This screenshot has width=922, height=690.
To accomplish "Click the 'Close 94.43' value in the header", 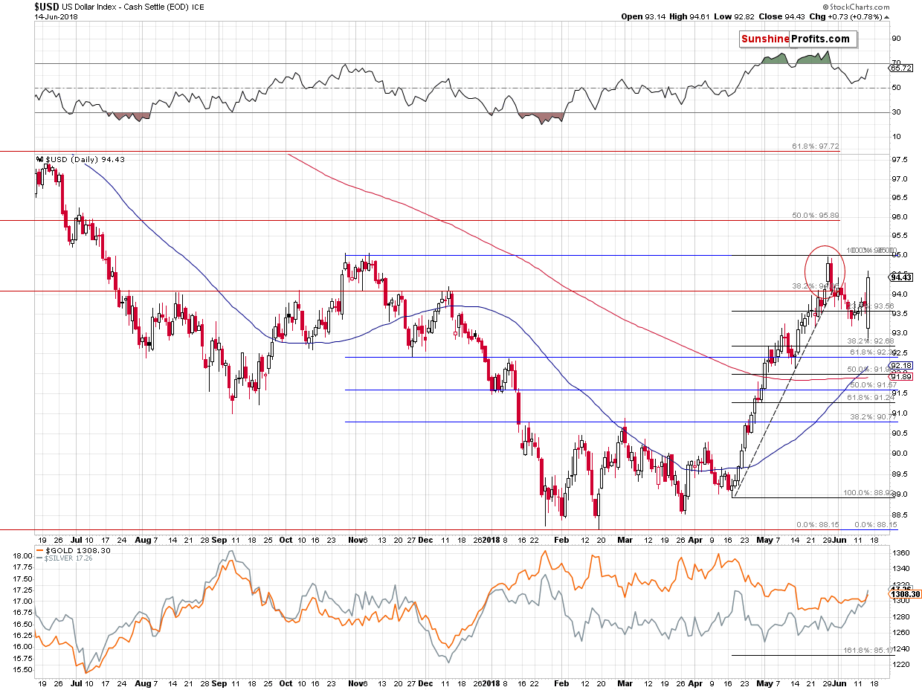I will (x=781, y=16).
